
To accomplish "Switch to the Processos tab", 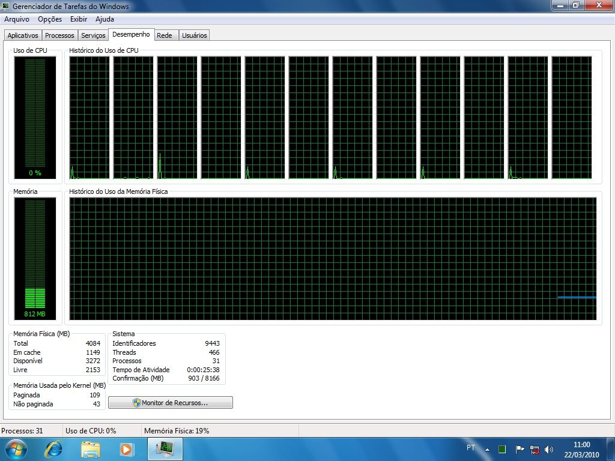I will 59,35.
